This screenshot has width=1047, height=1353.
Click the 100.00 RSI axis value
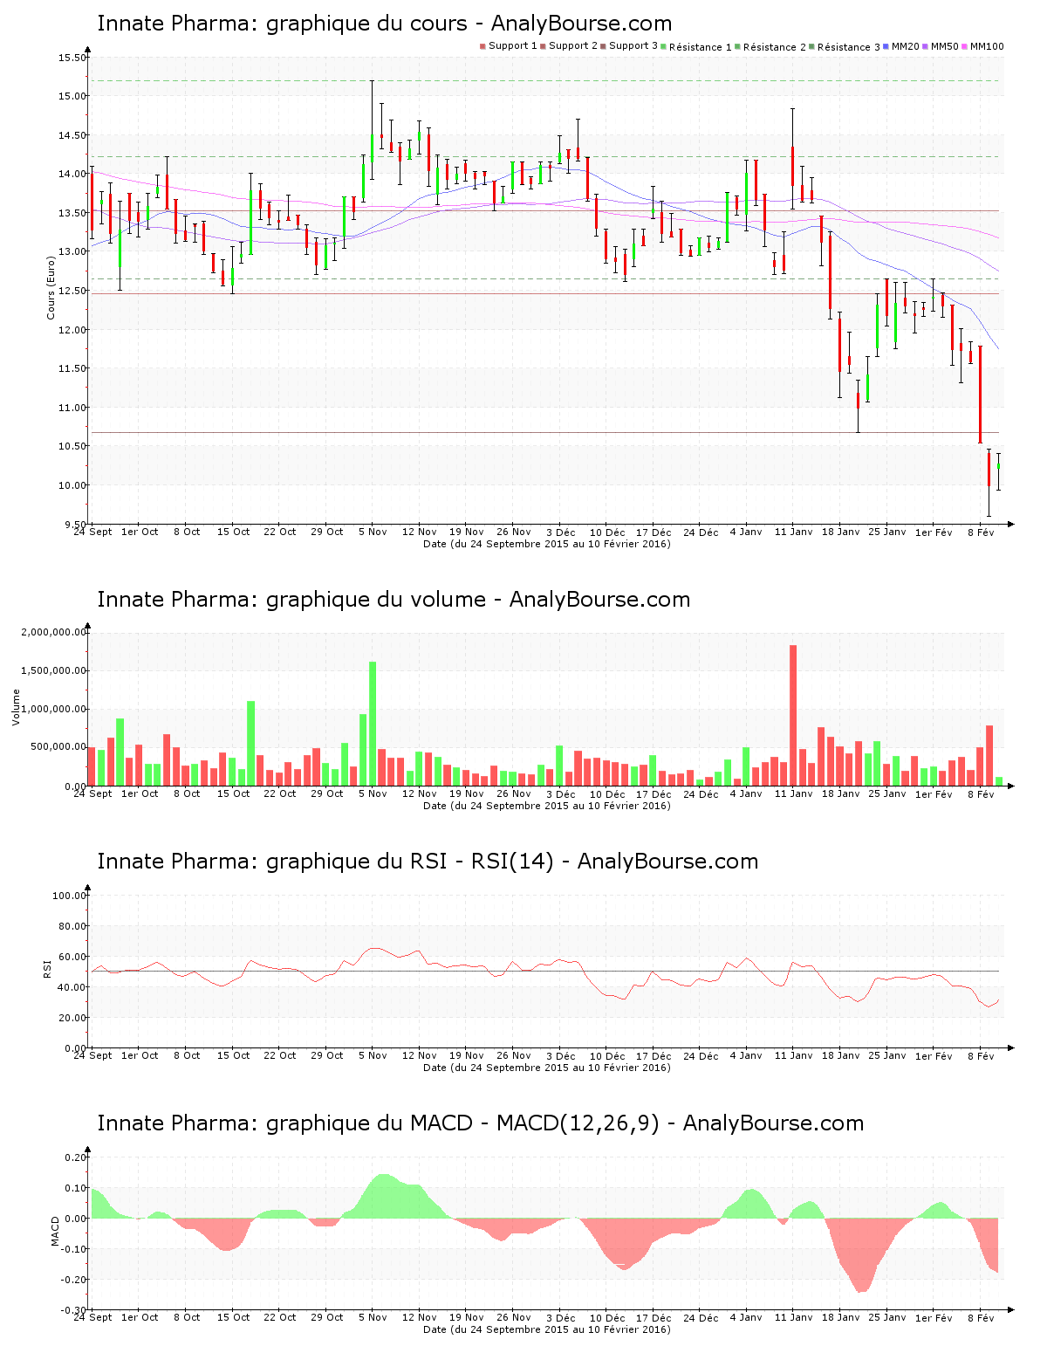point(70,896)
